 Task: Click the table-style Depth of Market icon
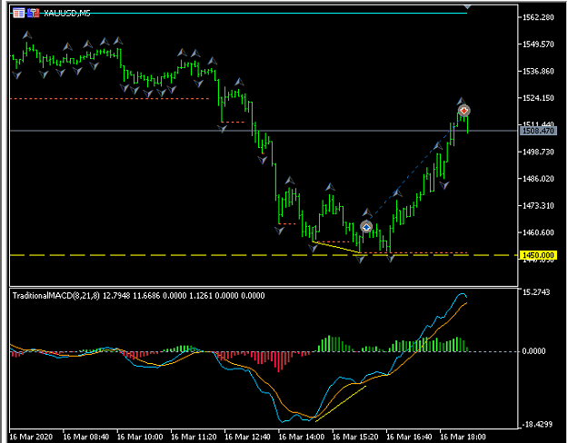coord(18,13)
